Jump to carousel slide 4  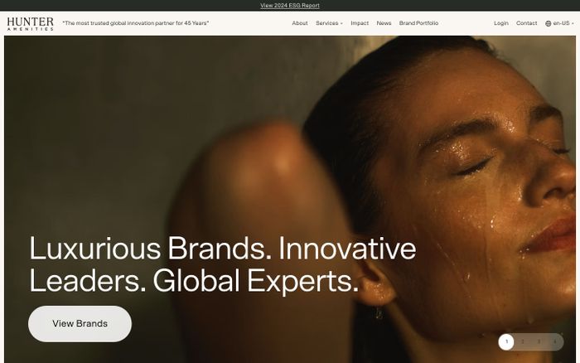[x=555, y=341]
